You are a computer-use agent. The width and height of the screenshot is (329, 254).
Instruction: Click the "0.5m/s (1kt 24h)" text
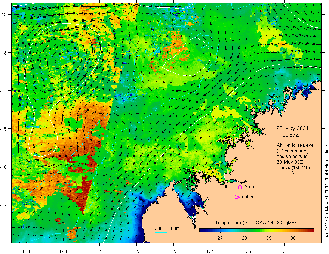pyautogui.click(x=293, y=167)
